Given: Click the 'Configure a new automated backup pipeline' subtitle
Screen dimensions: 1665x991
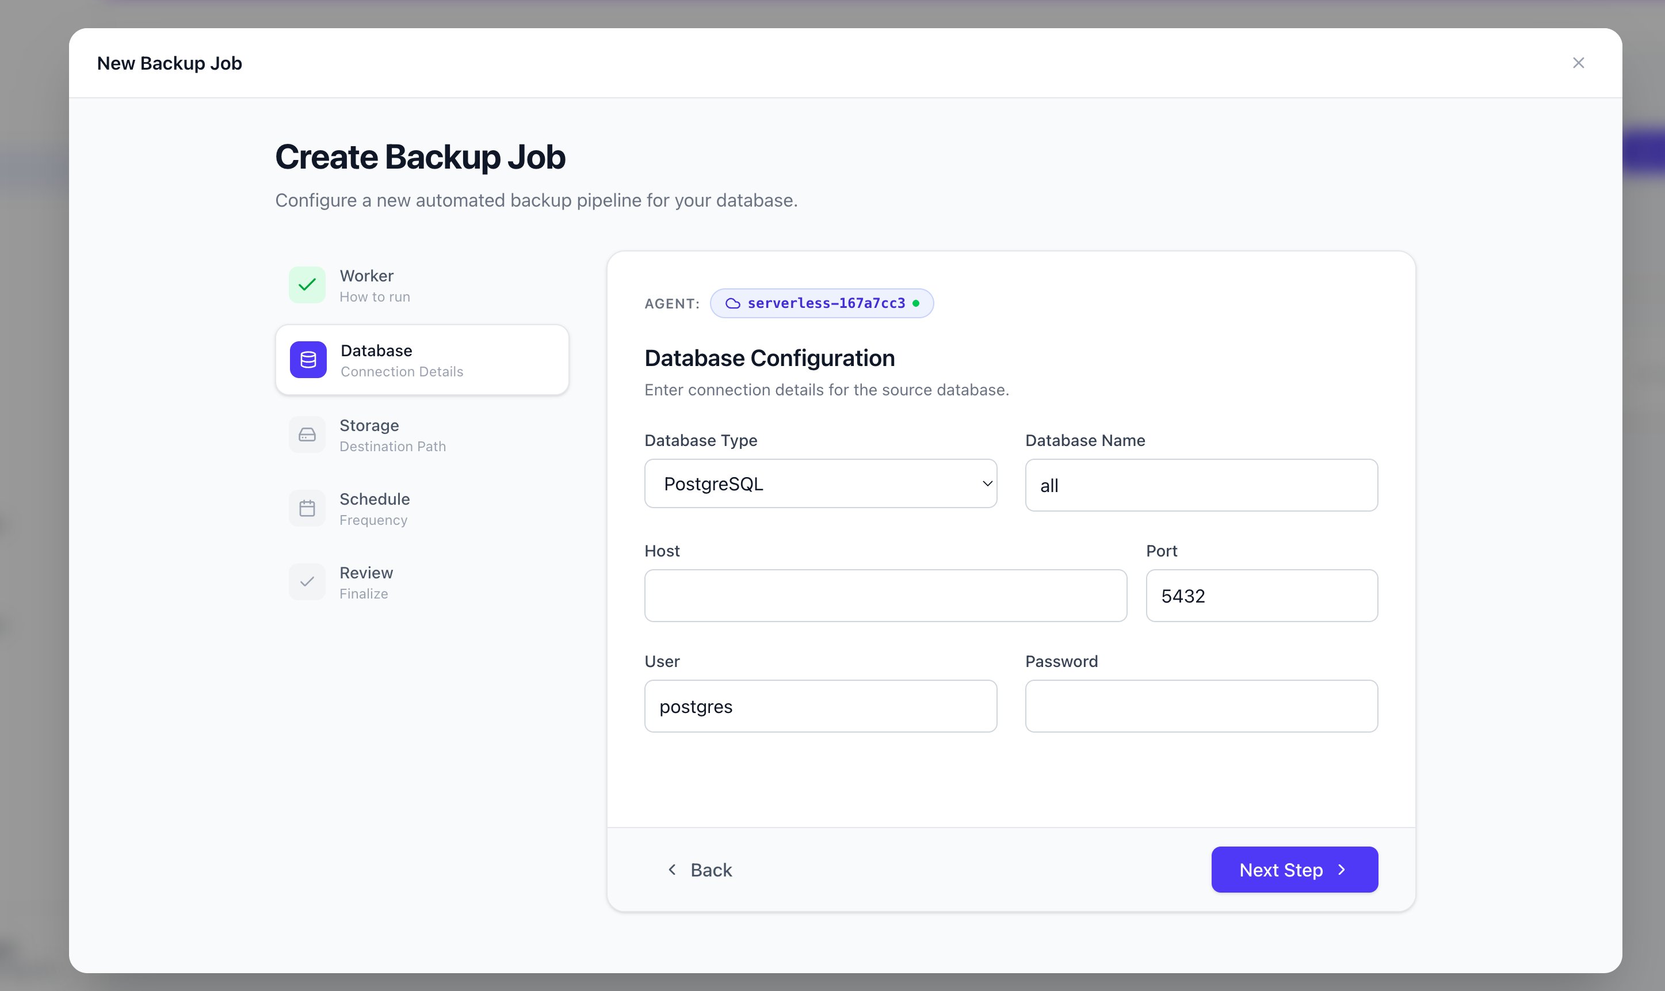Looking at the screenshot, I should pos(536,200).
